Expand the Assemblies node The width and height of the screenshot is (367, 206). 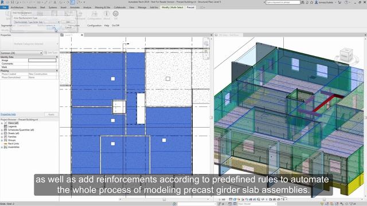[2, 147]
